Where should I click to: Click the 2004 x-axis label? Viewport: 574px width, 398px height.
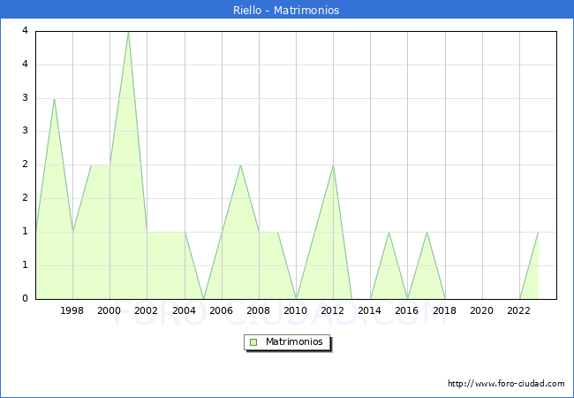185,310
